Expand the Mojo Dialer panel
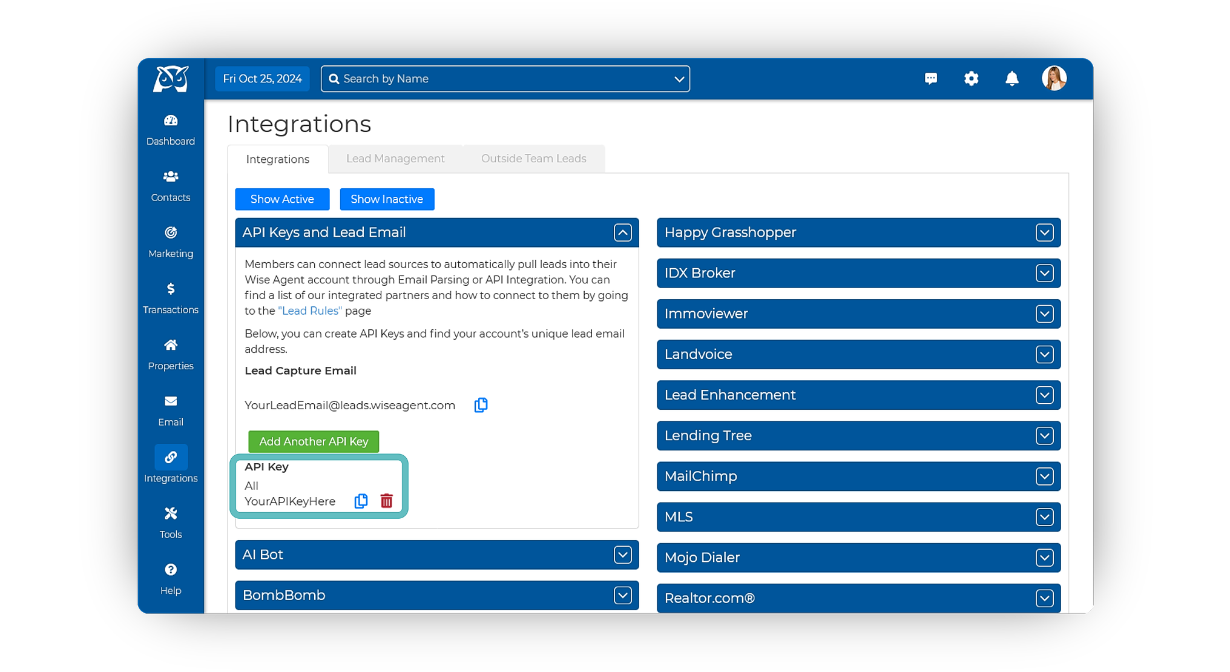 pos(1045,558)
